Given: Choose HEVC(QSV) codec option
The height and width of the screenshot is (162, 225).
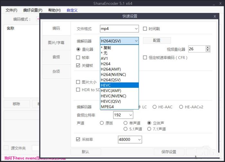Looking at the screenshot, I should 119,101.
